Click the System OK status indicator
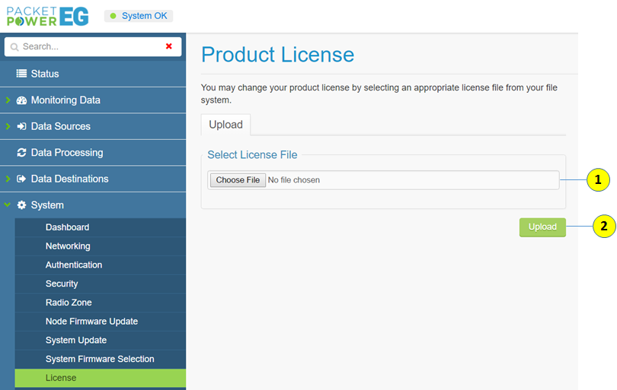This screenshot has width=617, height=390. pyautogui.click(x=139, y=16)
